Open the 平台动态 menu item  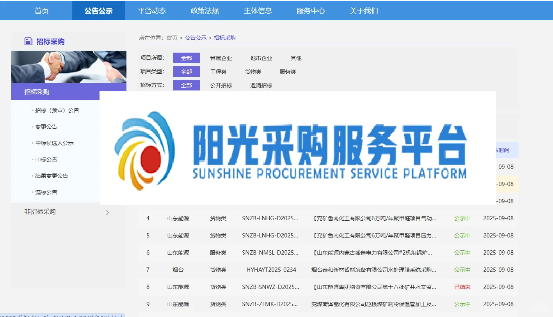coord(152,11)
